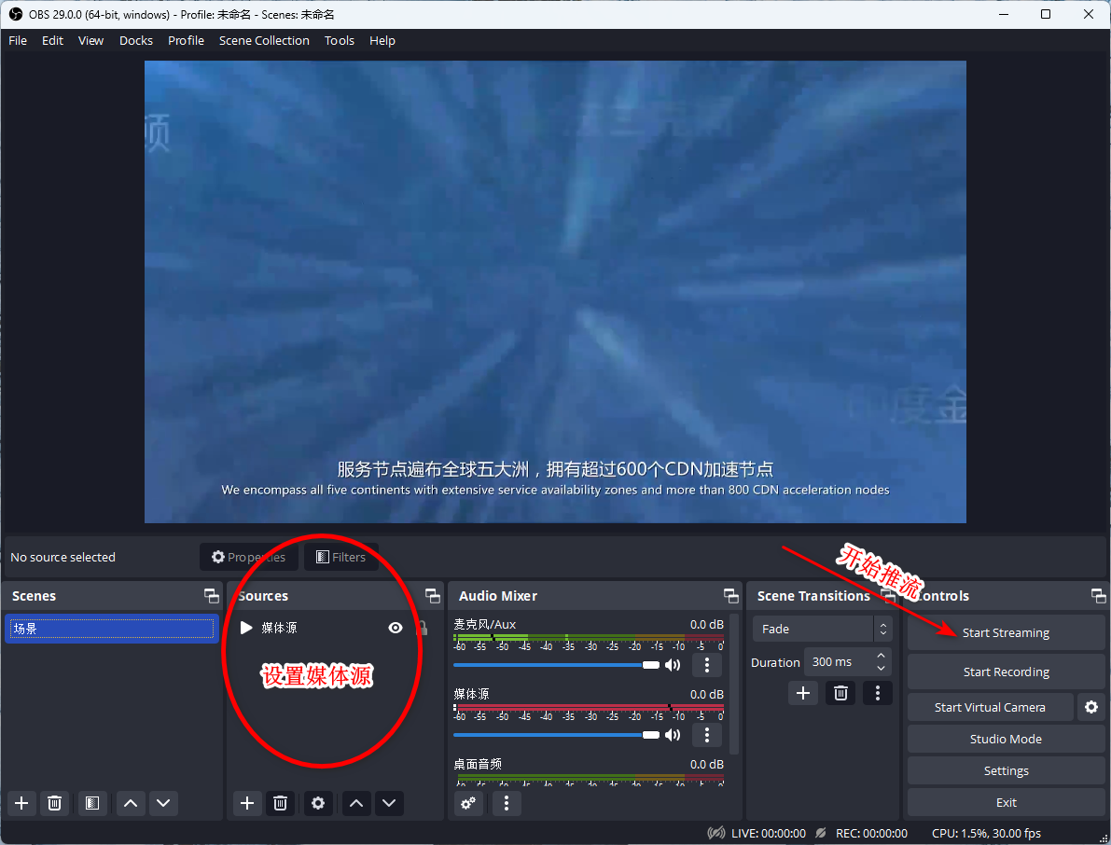Mute the 麦克风/Aux audio channel
The width and height of the screenshot is (1111, 845).
[673, 665]
